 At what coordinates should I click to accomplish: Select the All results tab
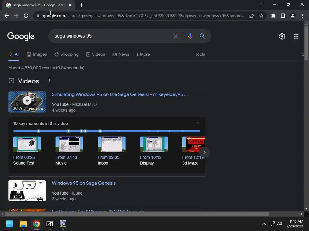[14, 54]
